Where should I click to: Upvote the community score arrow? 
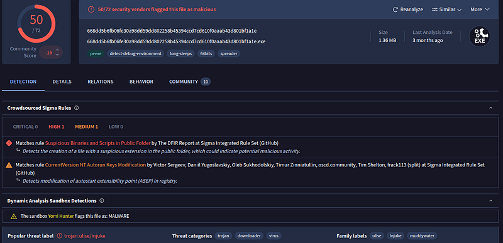tap(57, 50)
